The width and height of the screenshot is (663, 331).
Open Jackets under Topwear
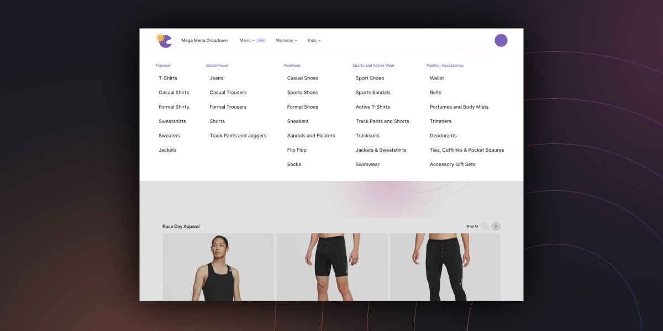[168, 150]
